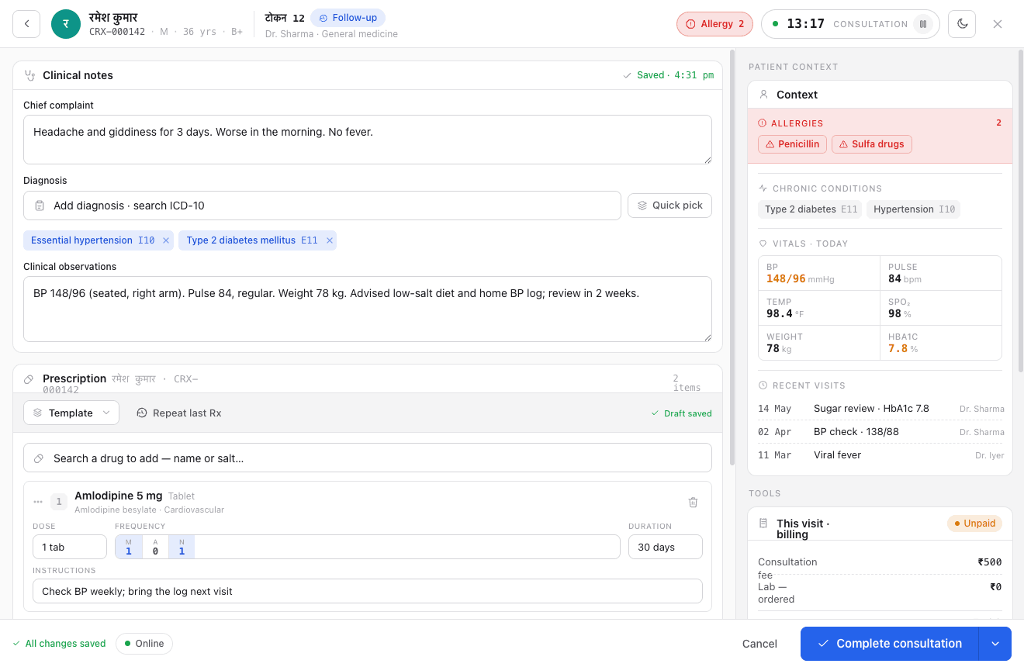This screenshot has width=1024, height=667.
Task: Click the SpO₂ 98 % vitals cell
Action: click(941, 308)
